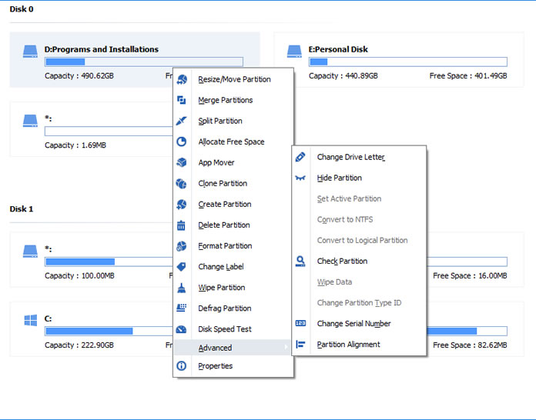
Task: Click the Defrag Partition icon
Action: [x=182, y=308]
